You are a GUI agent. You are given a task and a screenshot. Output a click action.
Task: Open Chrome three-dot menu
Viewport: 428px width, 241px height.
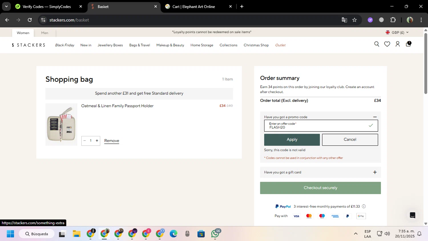point(421,20)
